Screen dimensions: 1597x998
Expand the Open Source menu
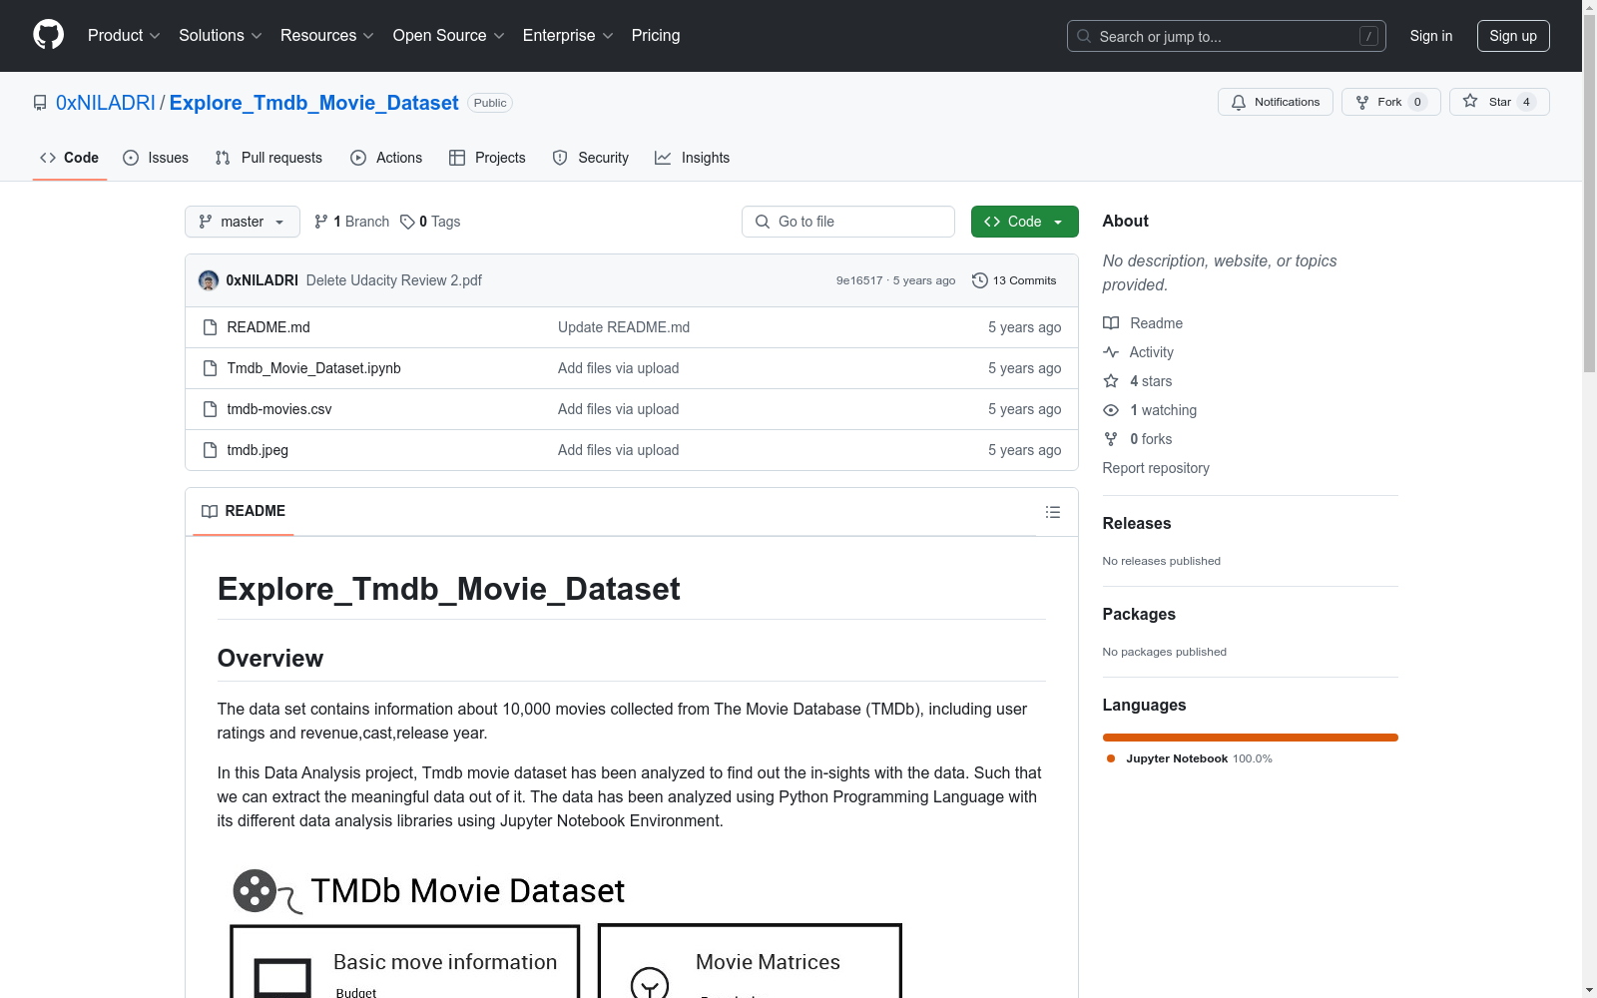(x=448, y=36)
